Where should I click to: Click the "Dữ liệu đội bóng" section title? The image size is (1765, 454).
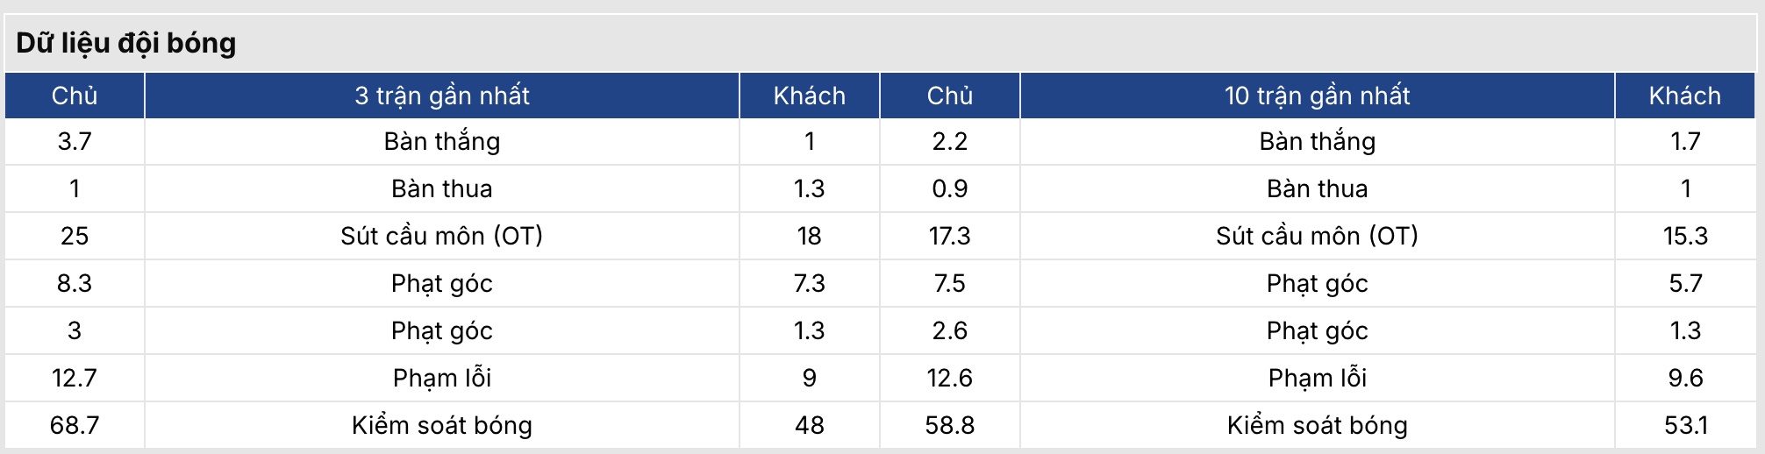(126, 43)
